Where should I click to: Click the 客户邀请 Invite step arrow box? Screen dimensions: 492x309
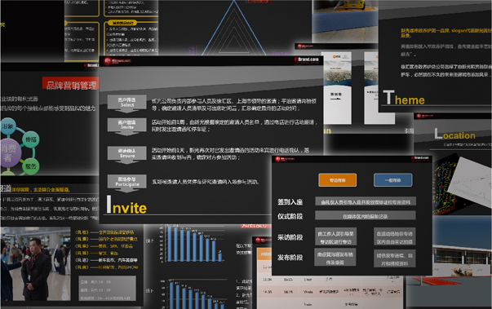pos(126,126)
